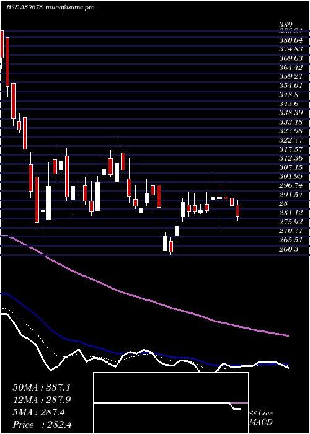310x434 pixels.
Task: Select the 364.42 price axis label
Action: click(291, 68)
